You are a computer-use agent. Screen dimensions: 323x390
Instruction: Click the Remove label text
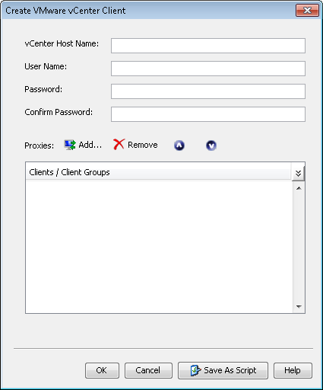(x=143, y=145)
